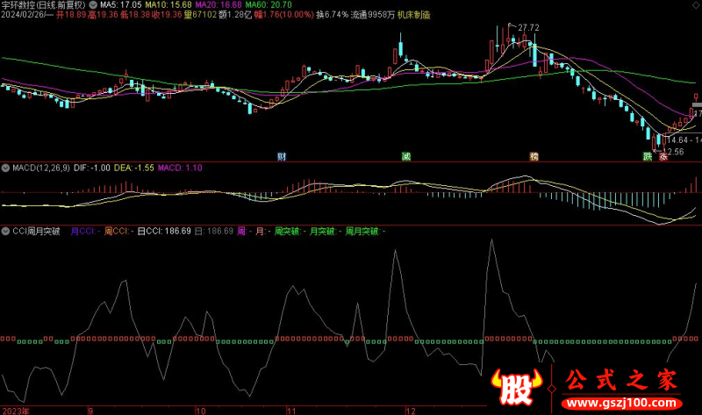702x415 pixels.
Task: Click the 12.56 low price label
Action: (x=672, y=151)
